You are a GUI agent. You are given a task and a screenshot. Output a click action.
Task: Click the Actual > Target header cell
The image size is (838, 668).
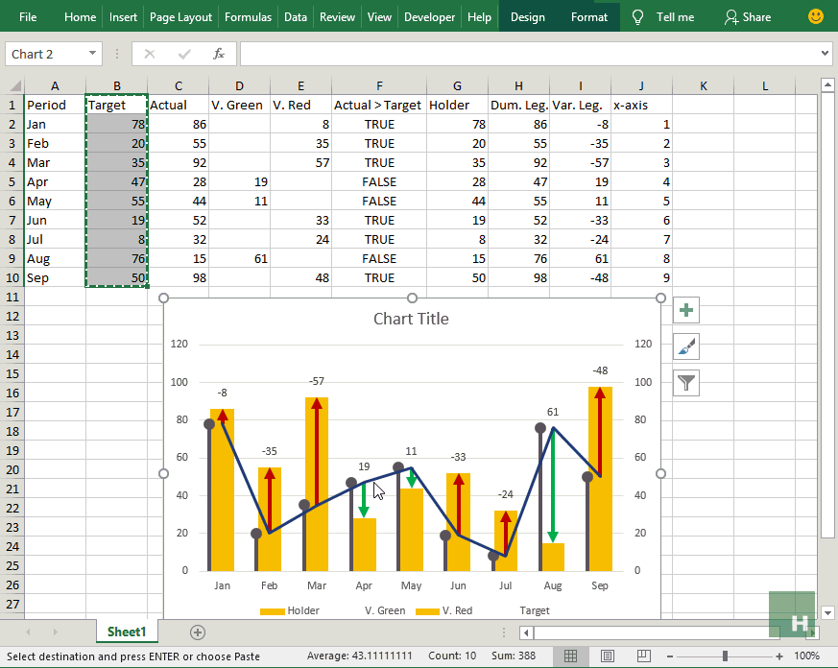[x=379, y=105]
